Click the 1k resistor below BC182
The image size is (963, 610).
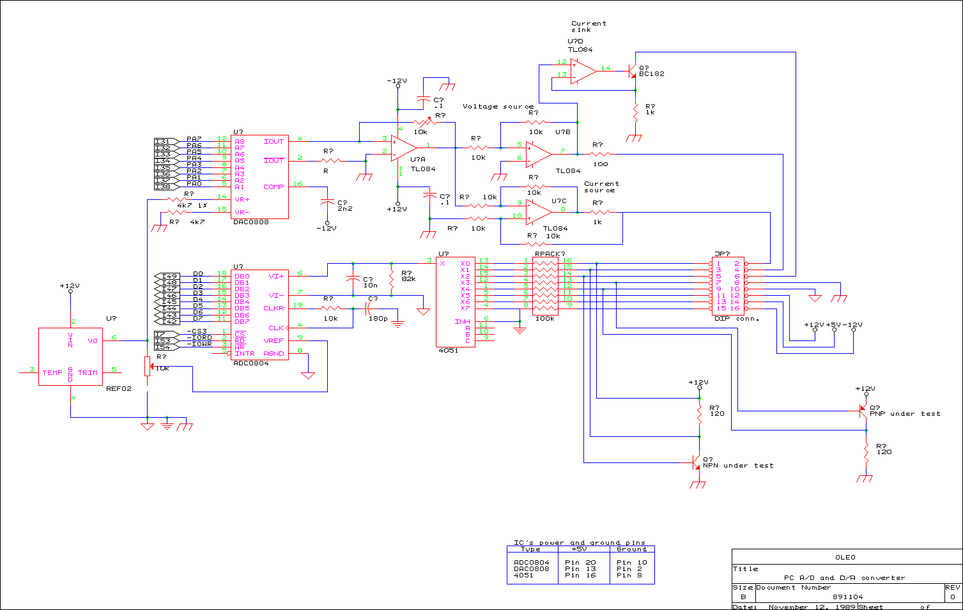635,112
